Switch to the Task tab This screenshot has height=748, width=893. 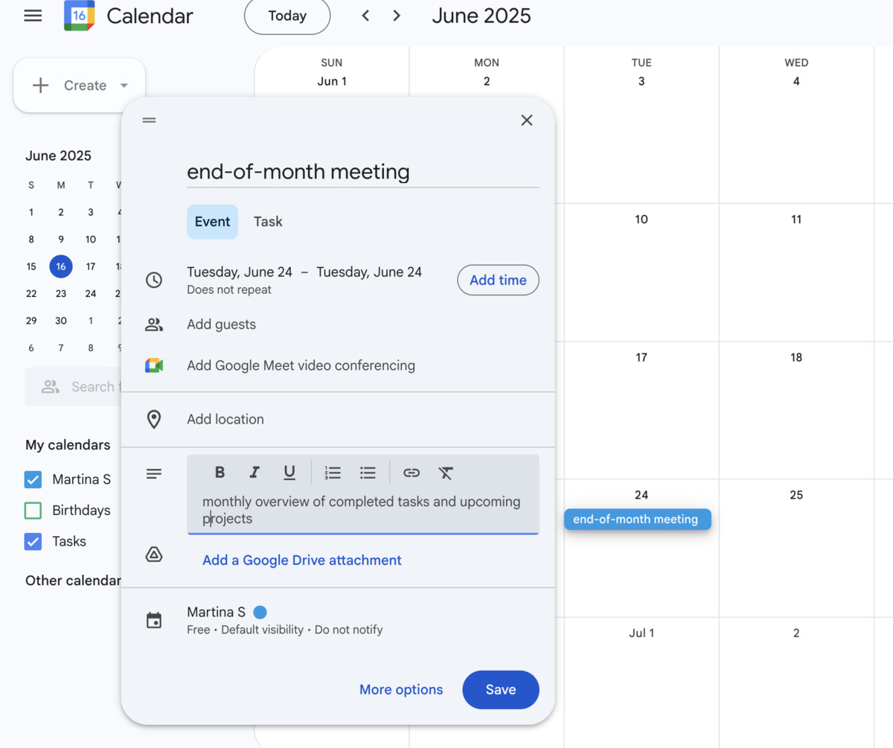(x=268, y=222)
